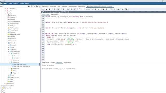Switch to the Data Output tab
166x93 pixels.
pos(46,63)
